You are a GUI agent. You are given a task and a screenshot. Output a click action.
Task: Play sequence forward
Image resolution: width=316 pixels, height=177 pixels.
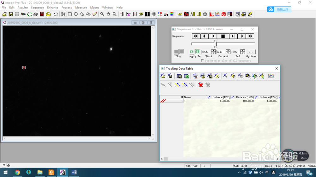point(242,36)
